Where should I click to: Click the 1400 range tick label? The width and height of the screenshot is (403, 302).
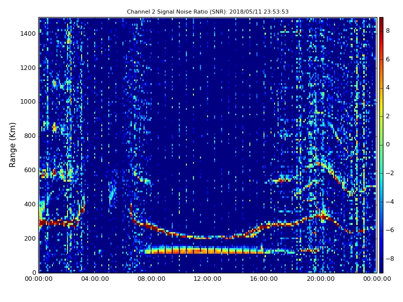pyautogui.click(x=28, y=34)
